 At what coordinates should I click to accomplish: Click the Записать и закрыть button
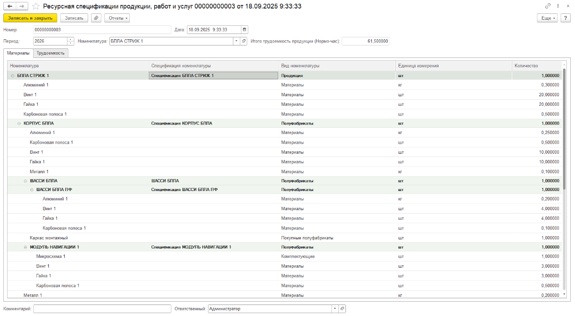tap(30, 18)
